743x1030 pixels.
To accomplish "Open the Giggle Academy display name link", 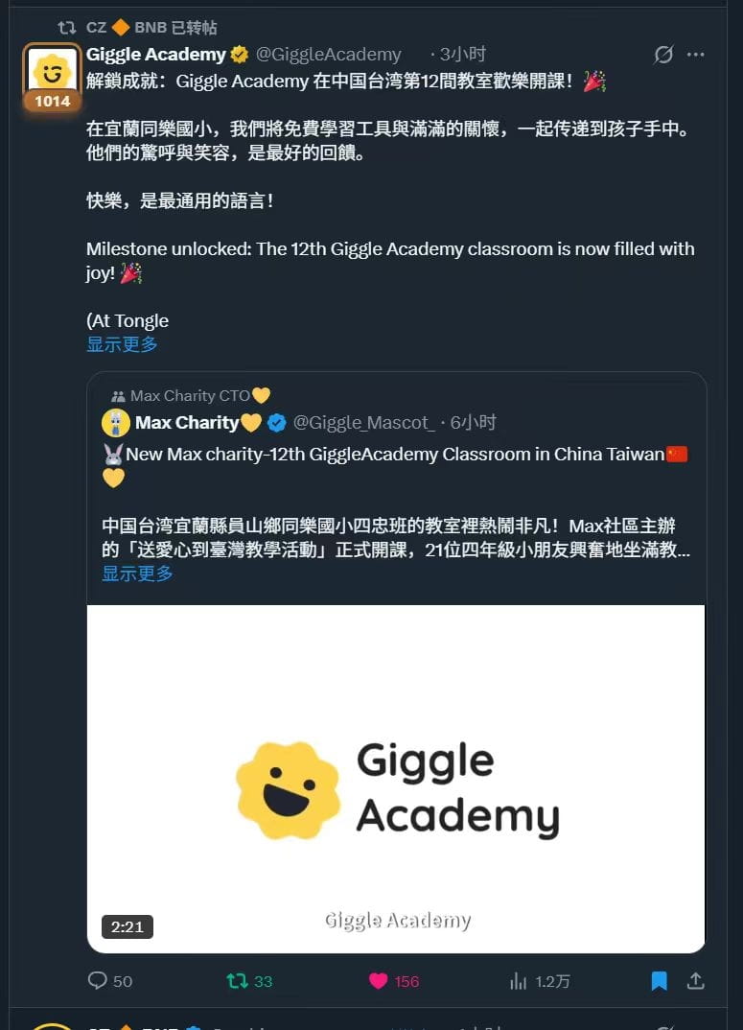I will pyautogui.click(x=155, y=55).
